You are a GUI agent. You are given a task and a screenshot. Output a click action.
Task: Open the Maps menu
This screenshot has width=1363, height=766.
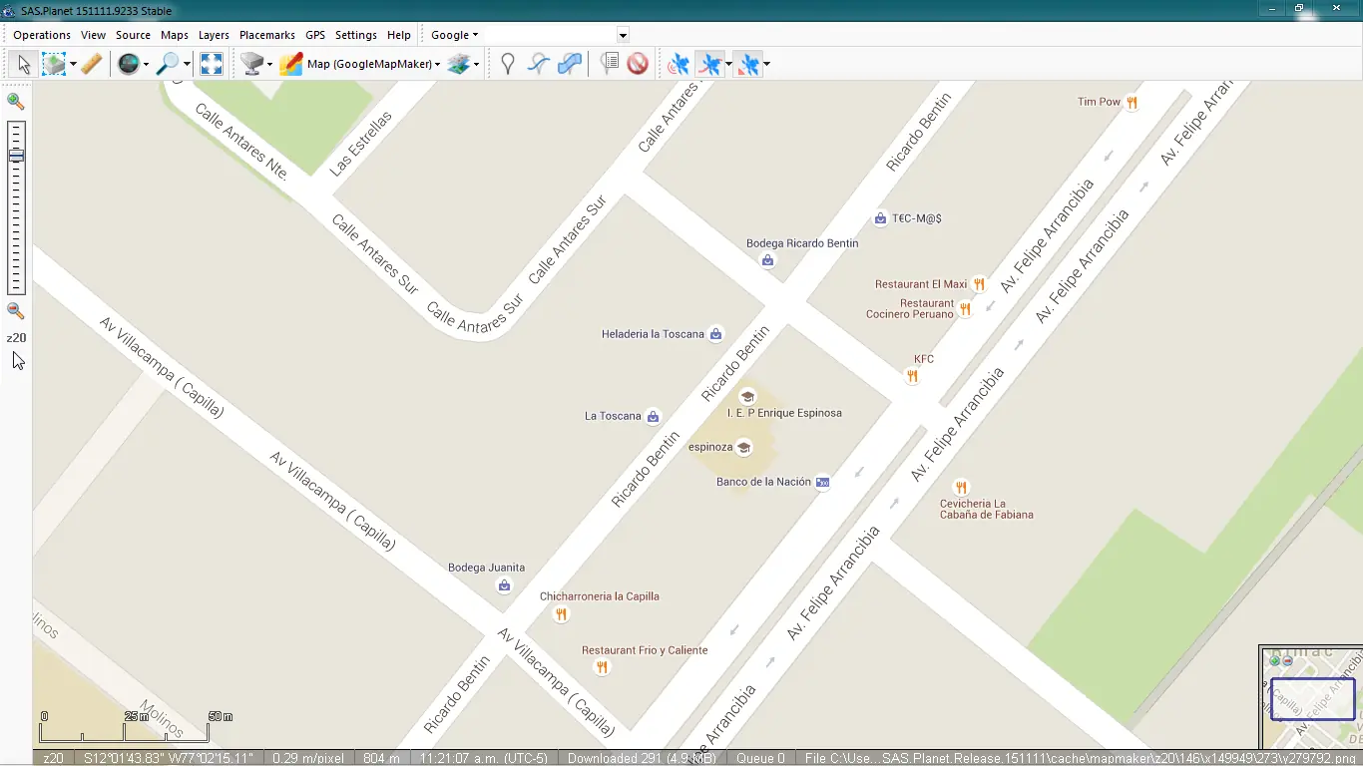(x=175, y=35)
